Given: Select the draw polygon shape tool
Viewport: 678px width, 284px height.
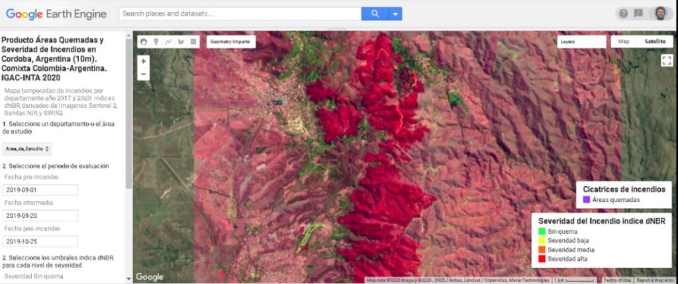Looking at the screenshot, I should (181, 42).
